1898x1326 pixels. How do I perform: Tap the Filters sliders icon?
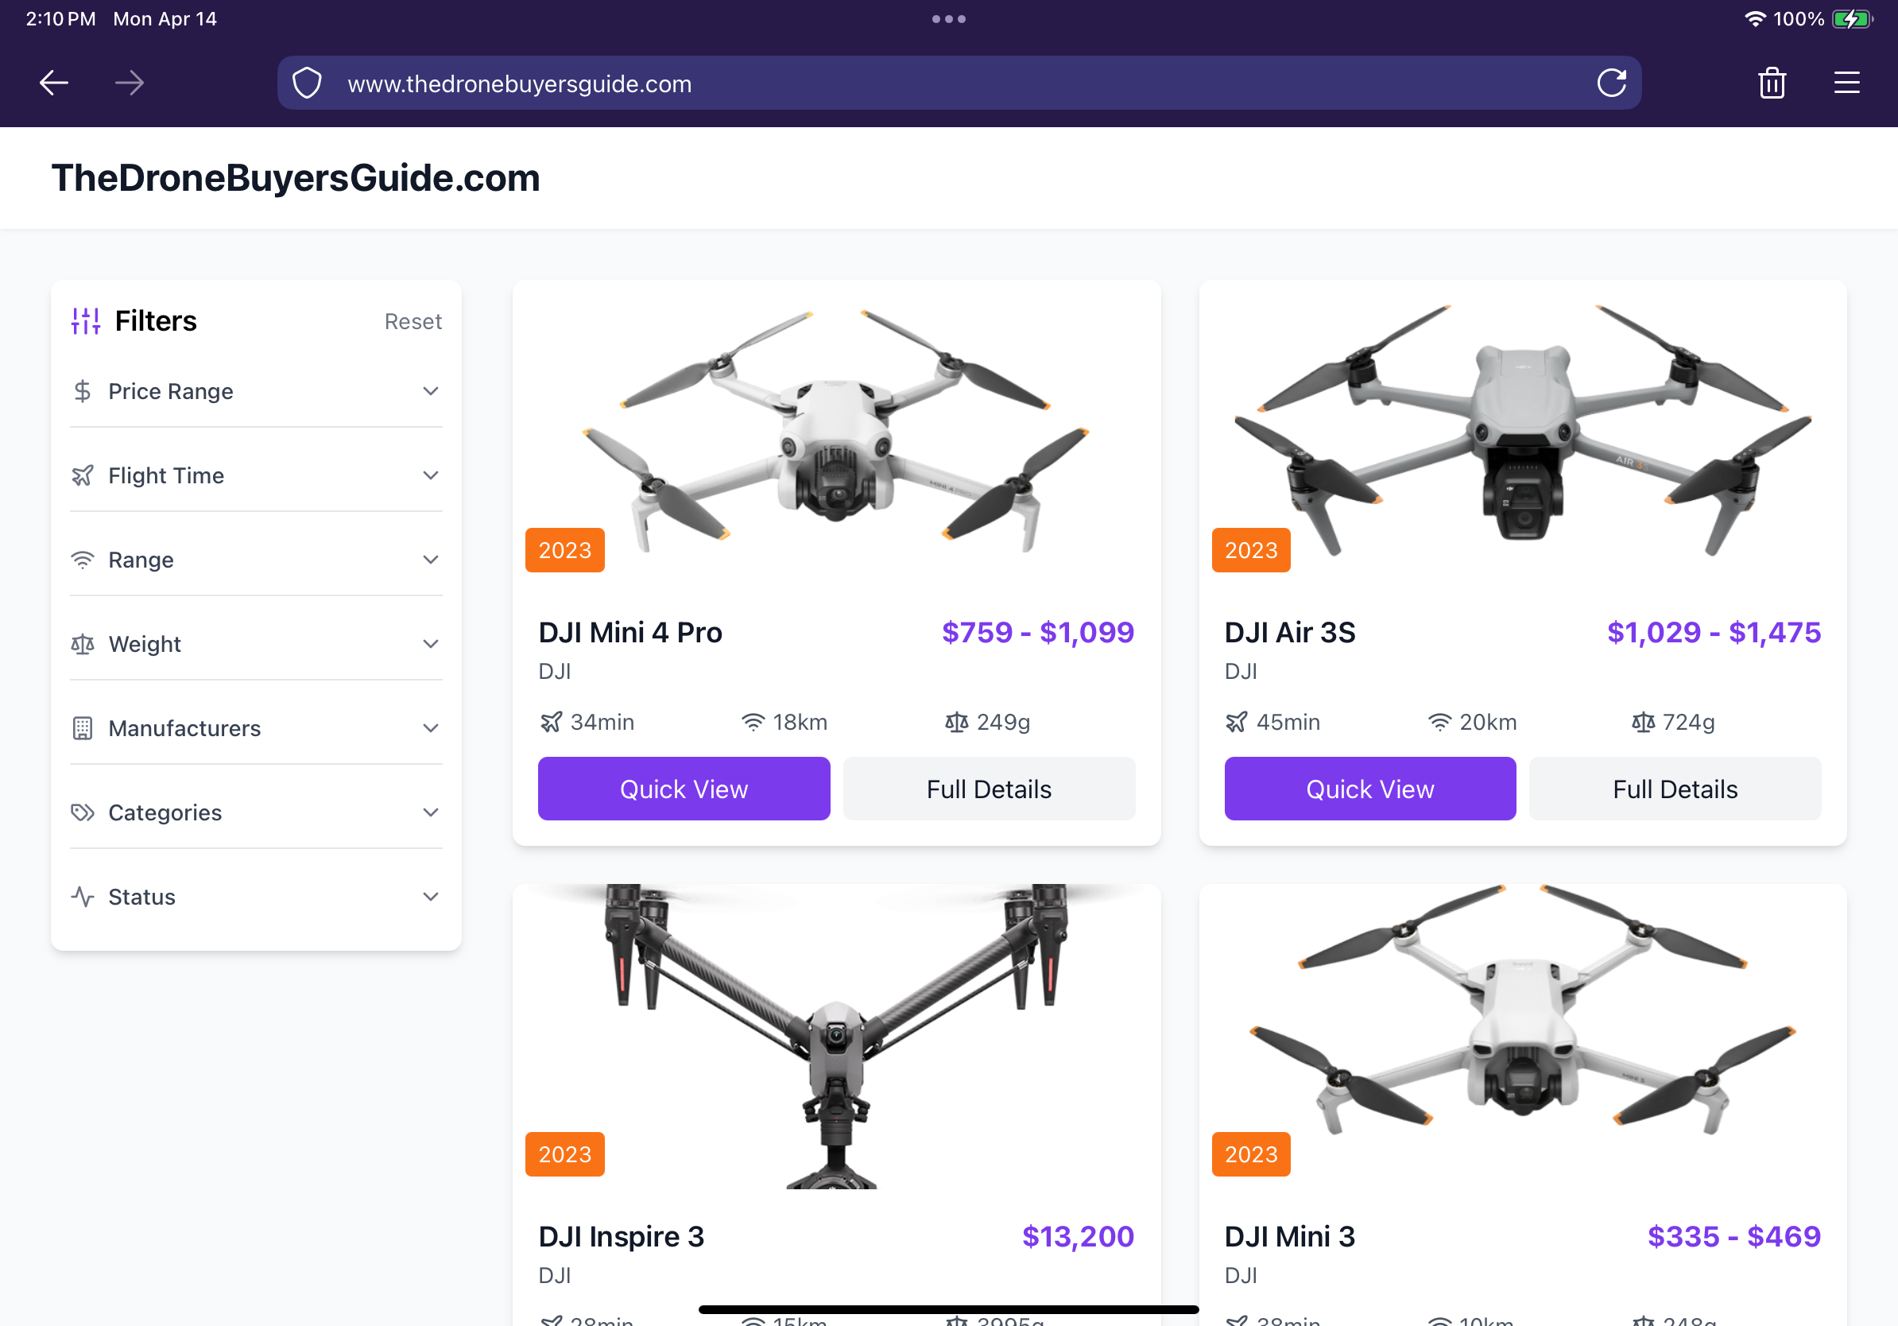click(85, 320)
